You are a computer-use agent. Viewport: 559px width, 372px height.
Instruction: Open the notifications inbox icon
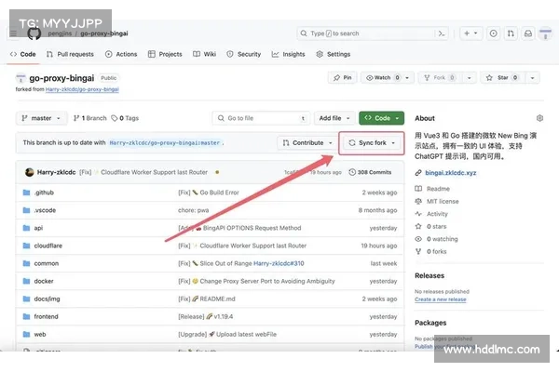tap(528, 33)
